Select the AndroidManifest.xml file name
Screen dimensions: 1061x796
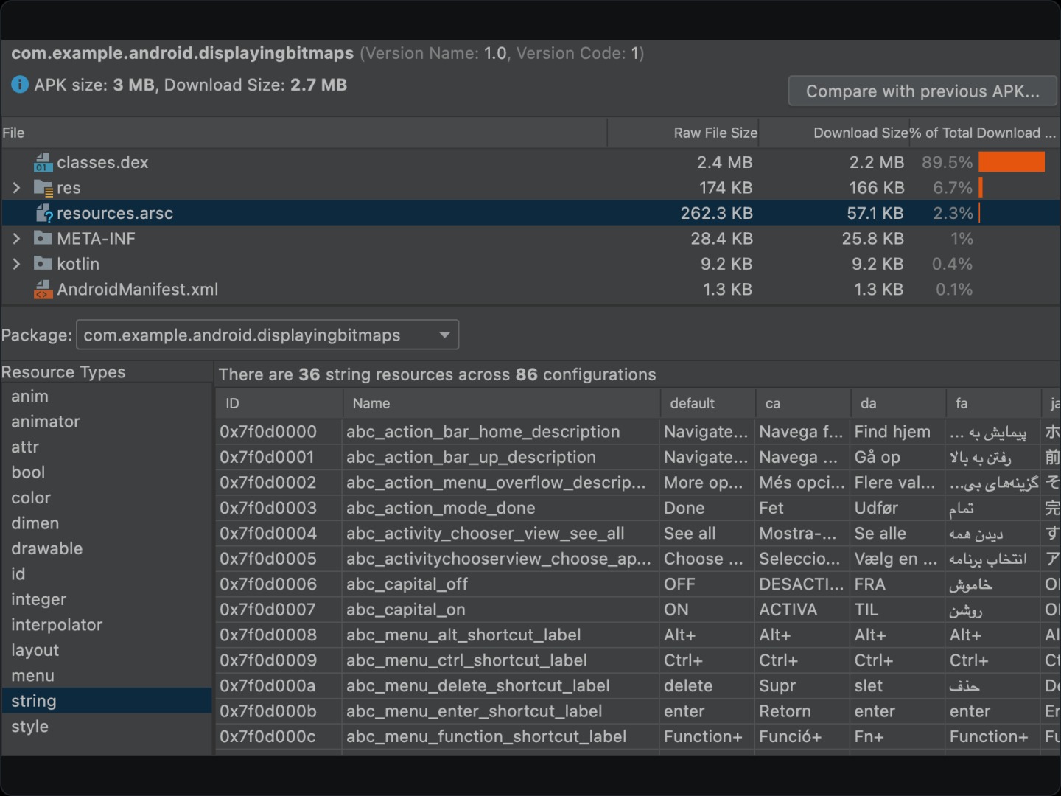point(138,289)
